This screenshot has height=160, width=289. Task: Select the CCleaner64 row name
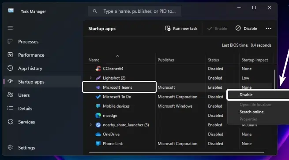[x=113, y=69]
